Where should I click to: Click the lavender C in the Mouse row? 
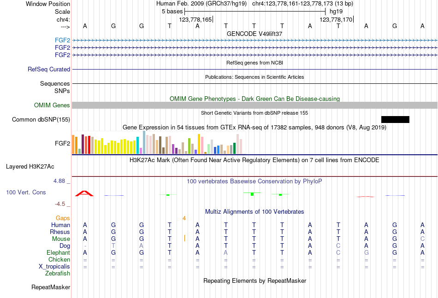click(x=422, y=239)
